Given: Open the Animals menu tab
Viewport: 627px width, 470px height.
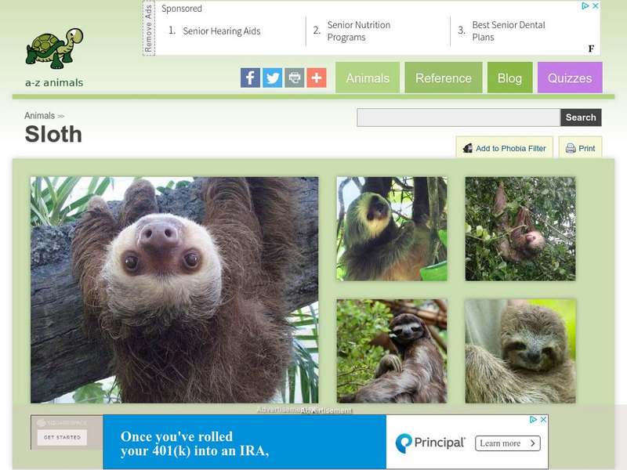Looking at the screenshot, I should [x=368, y=78].
